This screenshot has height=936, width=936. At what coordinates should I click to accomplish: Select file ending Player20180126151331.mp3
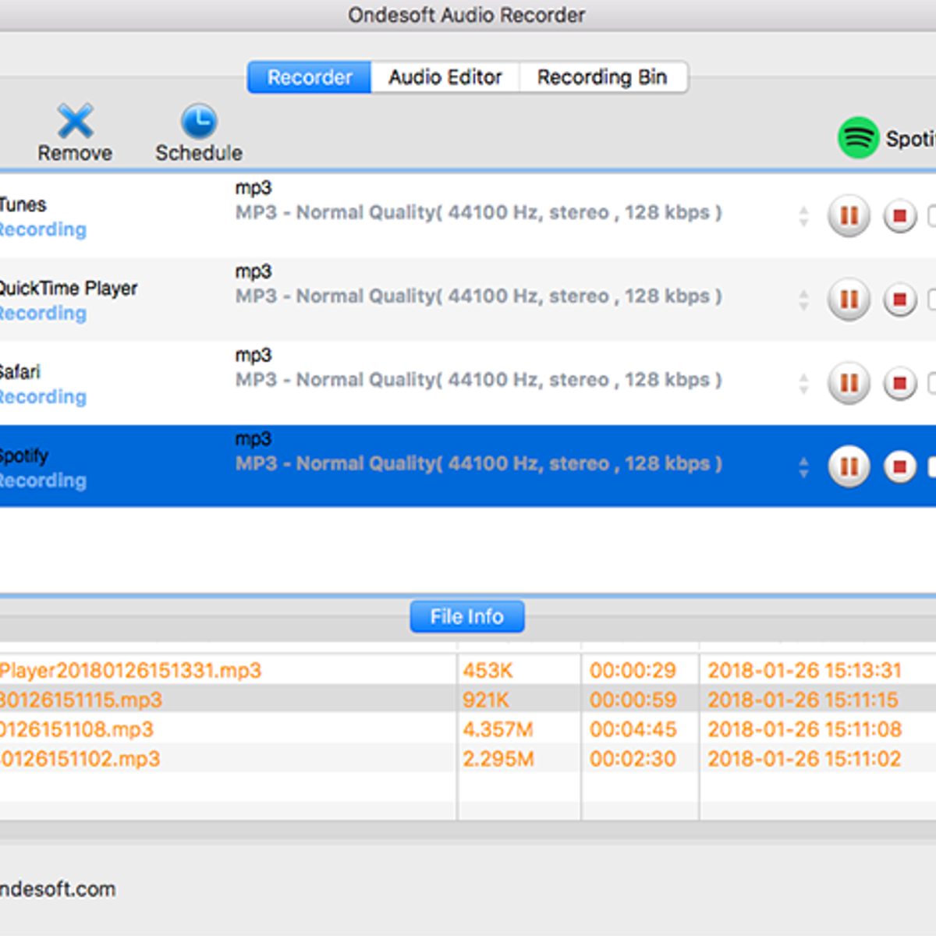coord(131,670)
